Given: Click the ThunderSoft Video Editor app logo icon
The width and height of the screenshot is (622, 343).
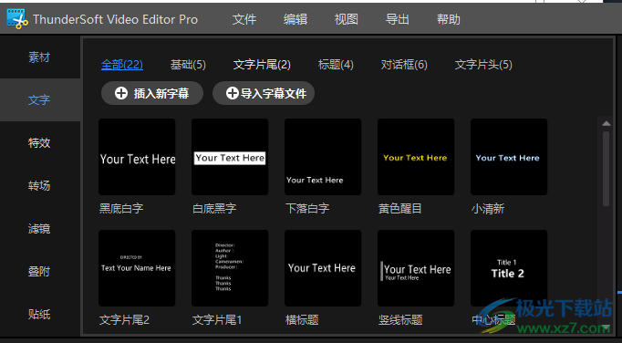Looking at the screenshot, I should pos(17,18).
